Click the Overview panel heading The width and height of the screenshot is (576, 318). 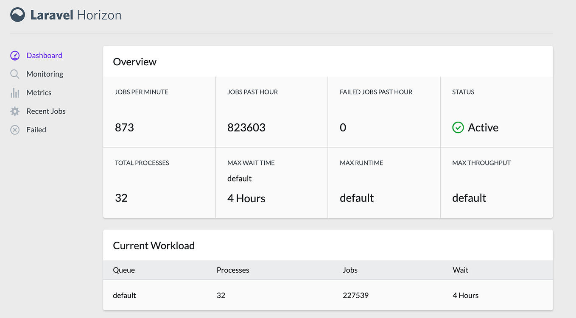point(134,61)
